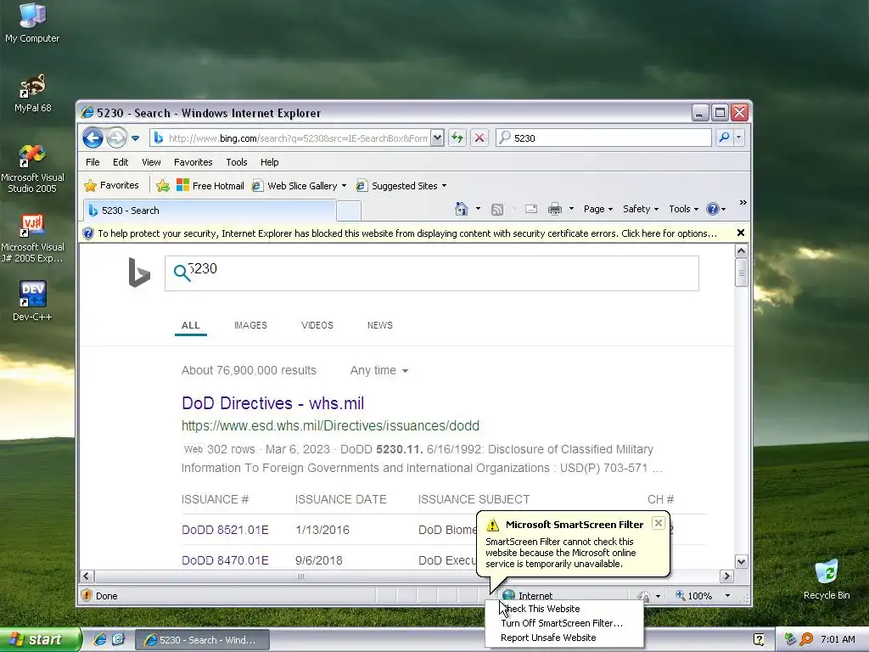Open the File menu
The height and width of the screenshot is (652, 869).
click(93, 162)
